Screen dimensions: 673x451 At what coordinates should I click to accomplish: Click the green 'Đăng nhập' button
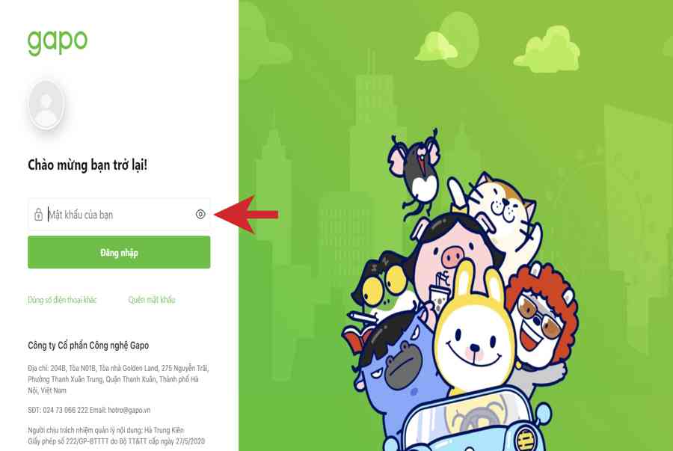tap(119, 252)
